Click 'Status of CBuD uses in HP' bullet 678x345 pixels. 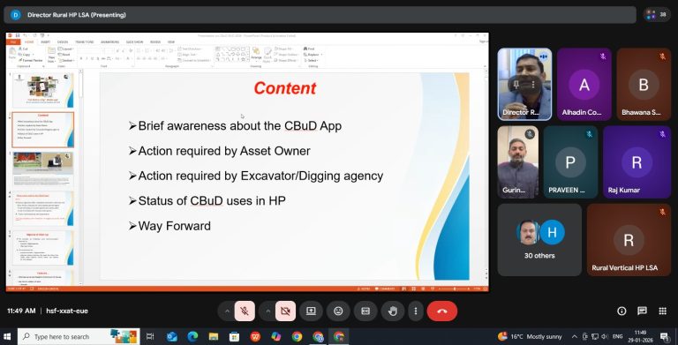pyautogui.click(x=207, y=200)
